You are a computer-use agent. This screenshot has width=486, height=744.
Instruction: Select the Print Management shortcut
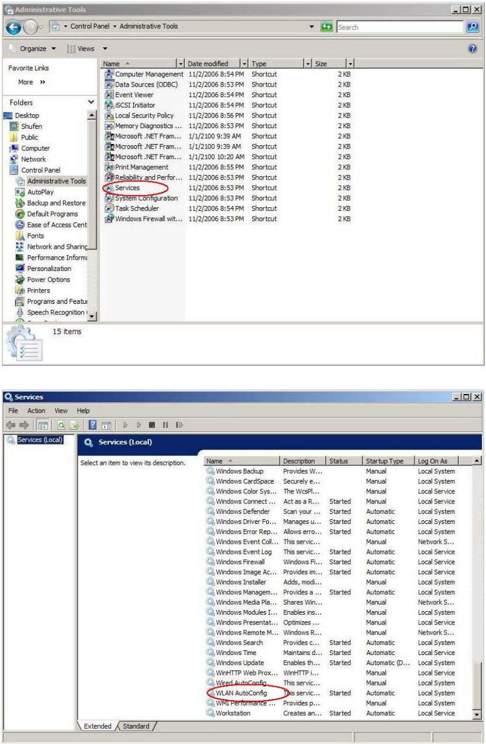click(136, 167)
